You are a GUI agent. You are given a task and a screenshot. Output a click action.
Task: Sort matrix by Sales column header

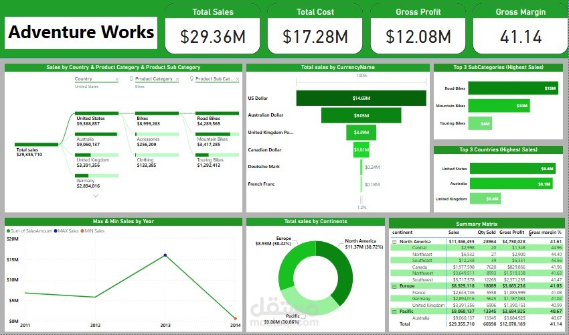[454, 232]
